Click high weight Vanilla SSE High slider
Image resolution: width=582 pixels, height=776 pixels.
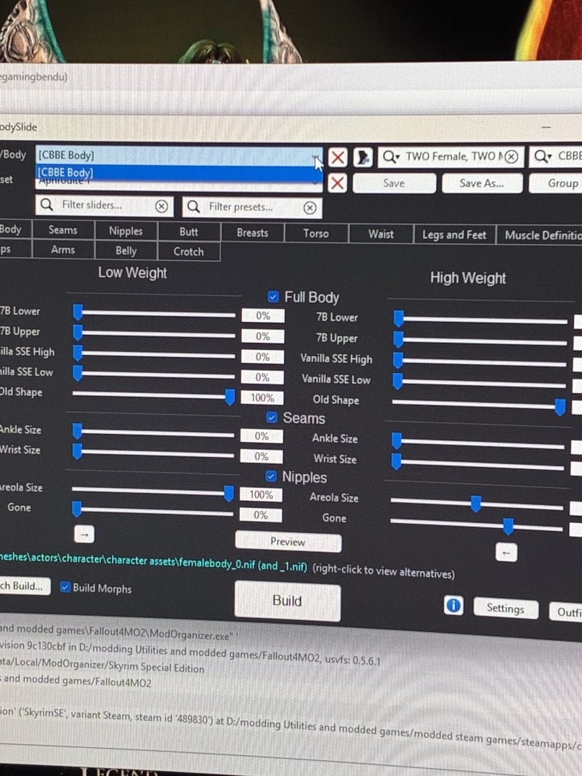pos(479,361)
